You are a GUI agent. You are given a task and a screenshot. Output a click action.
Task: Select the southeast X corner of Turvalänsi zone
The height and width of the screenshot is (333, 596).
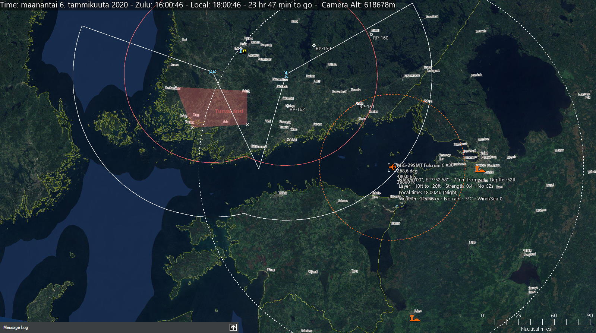(247, 124)
